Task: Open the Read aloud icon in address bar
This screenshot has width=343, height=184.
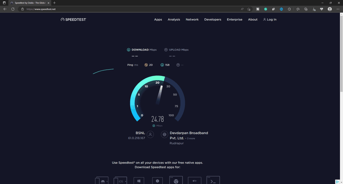Action: 242,9
